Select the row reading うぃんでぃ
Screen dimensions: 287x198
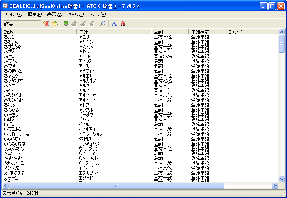tap(12, 153)
